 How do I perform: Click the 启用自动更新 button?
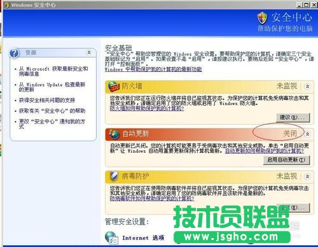[286, 160]
